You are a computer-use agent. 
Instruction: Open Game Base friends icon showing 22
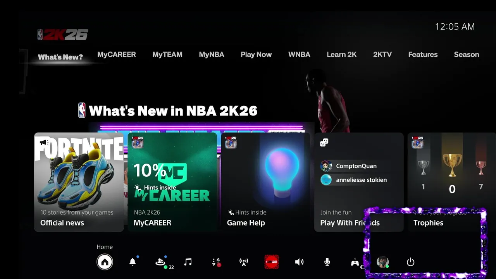[161, 262]
